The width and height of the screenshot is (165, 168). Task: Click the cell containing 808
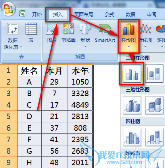pos(80,128)
